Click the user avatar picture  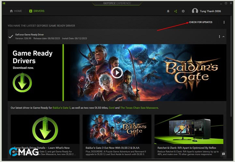(x=195, y=11)
